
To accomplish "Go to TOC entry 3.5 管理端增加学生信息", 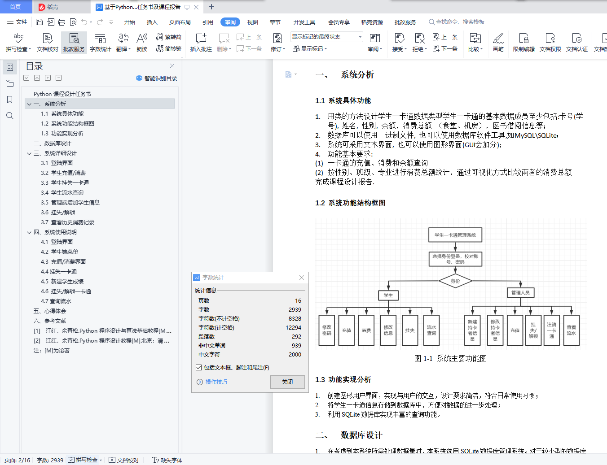I will (x=70, y=203).
